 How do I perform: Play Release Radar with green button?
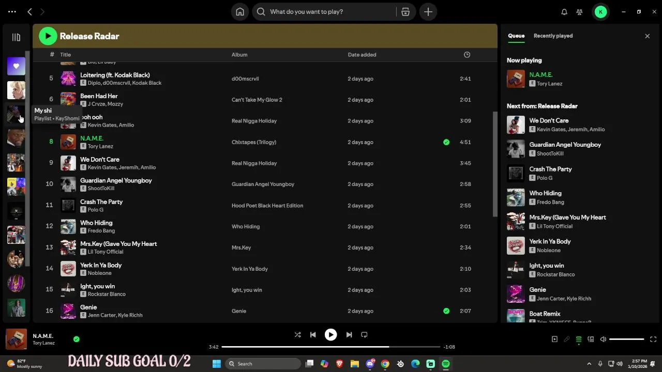[x=48, y=36]
